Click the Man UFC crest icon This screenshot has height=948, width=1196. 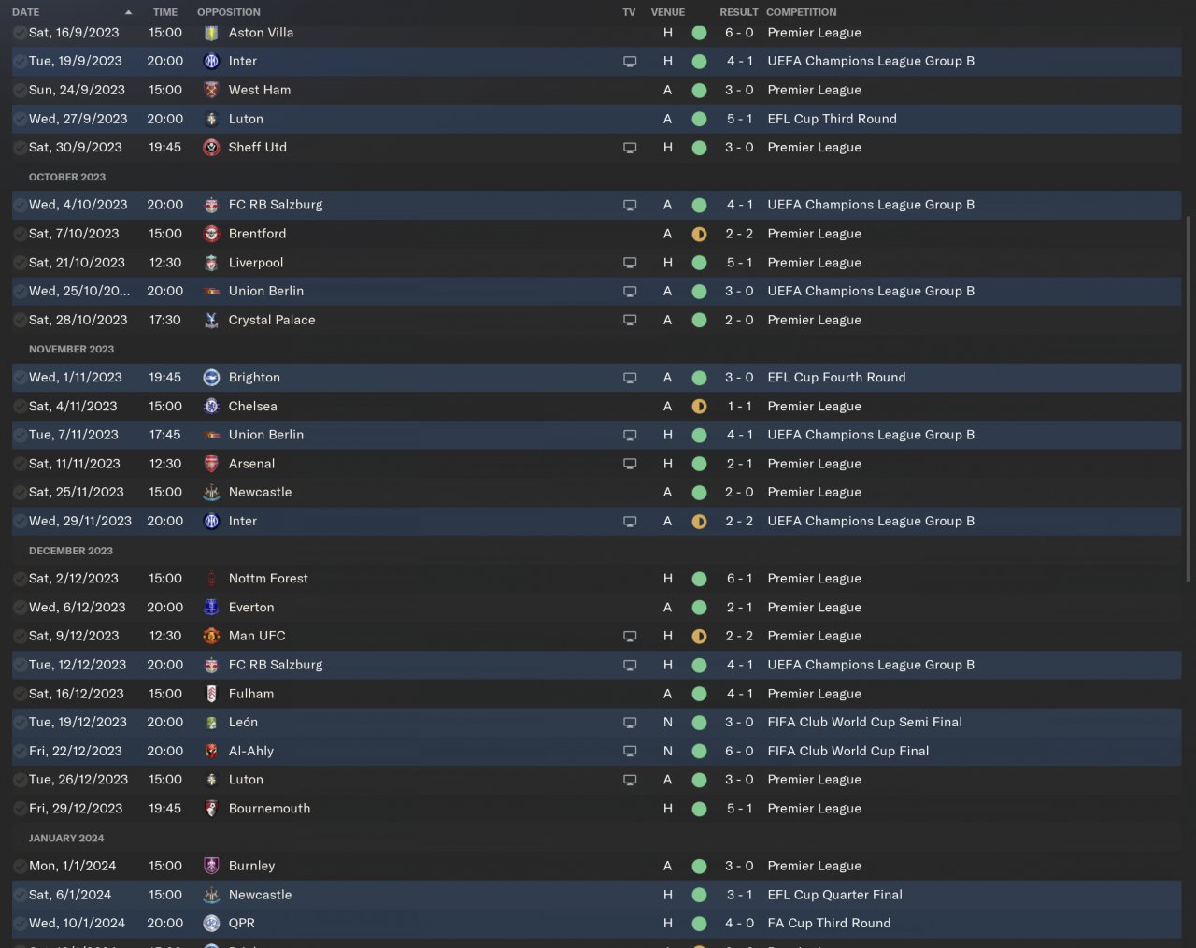tap(211, 636)
